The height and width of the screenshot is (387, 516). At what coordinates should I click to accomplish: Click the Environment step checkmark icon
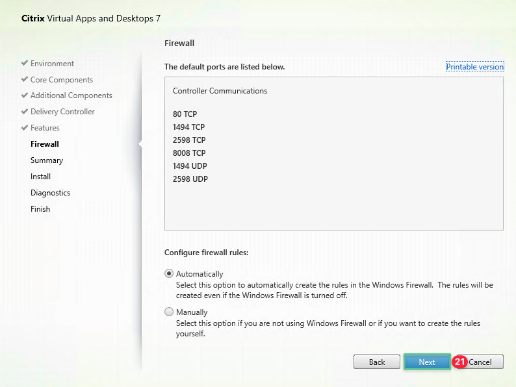click(25, 64)
